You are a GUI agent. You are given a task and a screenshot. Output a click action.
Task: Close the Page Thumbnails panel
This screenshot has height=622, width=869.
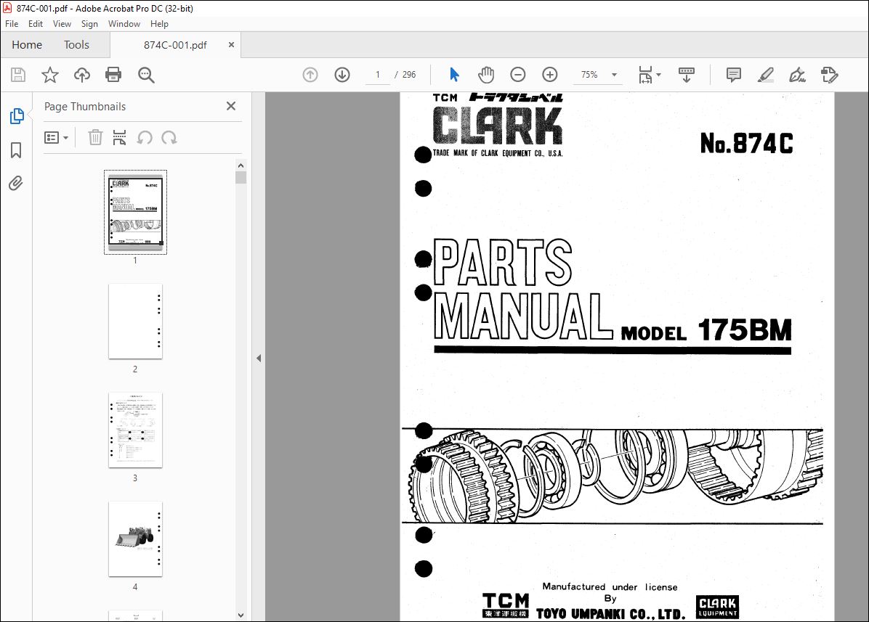tap(231, 106)
